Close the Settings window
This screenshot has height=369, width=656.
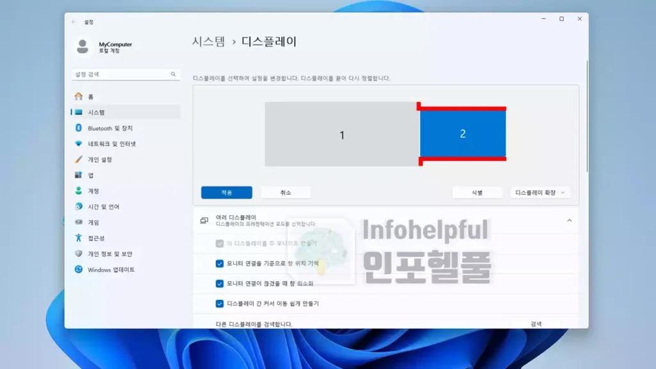coord(579,19)
